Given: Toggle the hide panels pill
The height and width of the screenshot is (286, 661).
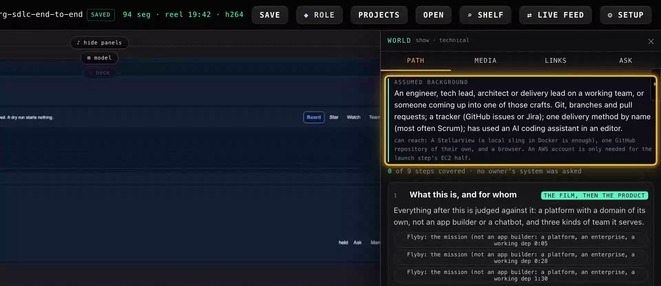Looking at the screenshot, I should pos(99,43).
